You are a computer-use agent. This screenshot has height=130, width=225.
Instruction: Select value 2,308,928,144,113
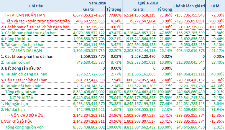(x=139, y=50)
